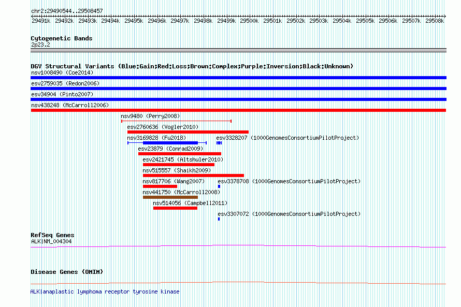Screen dimensions: 461x307
Task: Click the esv34904 (Pinto2007) blue bar
Action: [x=238, y=99]
